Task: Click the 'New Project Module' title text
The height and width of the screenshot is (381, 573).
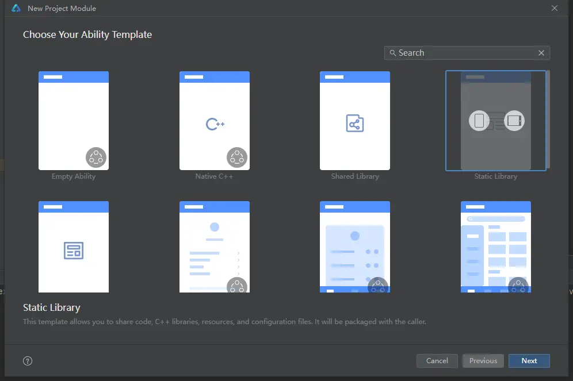Action: click(62, 9)
